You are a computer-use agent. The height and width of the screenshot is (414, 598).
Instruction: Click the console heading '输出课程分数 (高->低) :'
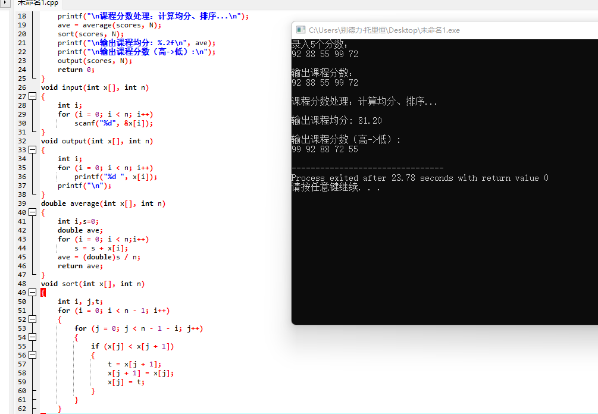pos(346,140)
